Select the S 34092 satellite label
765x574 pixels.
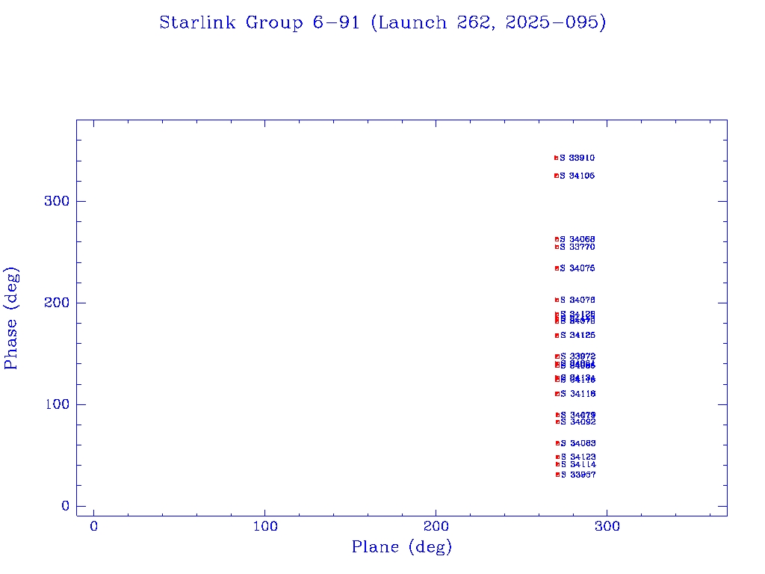tap(578, 422)
